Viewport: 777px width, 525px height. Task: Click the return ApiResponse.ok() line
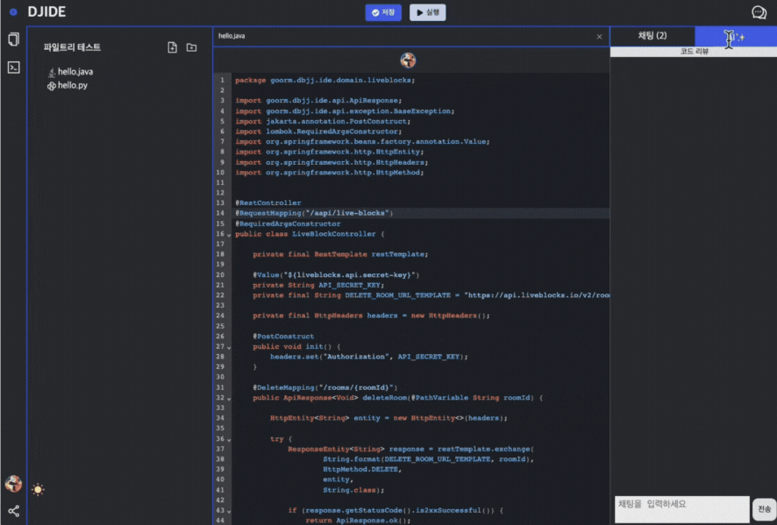(x=359, y=520)
